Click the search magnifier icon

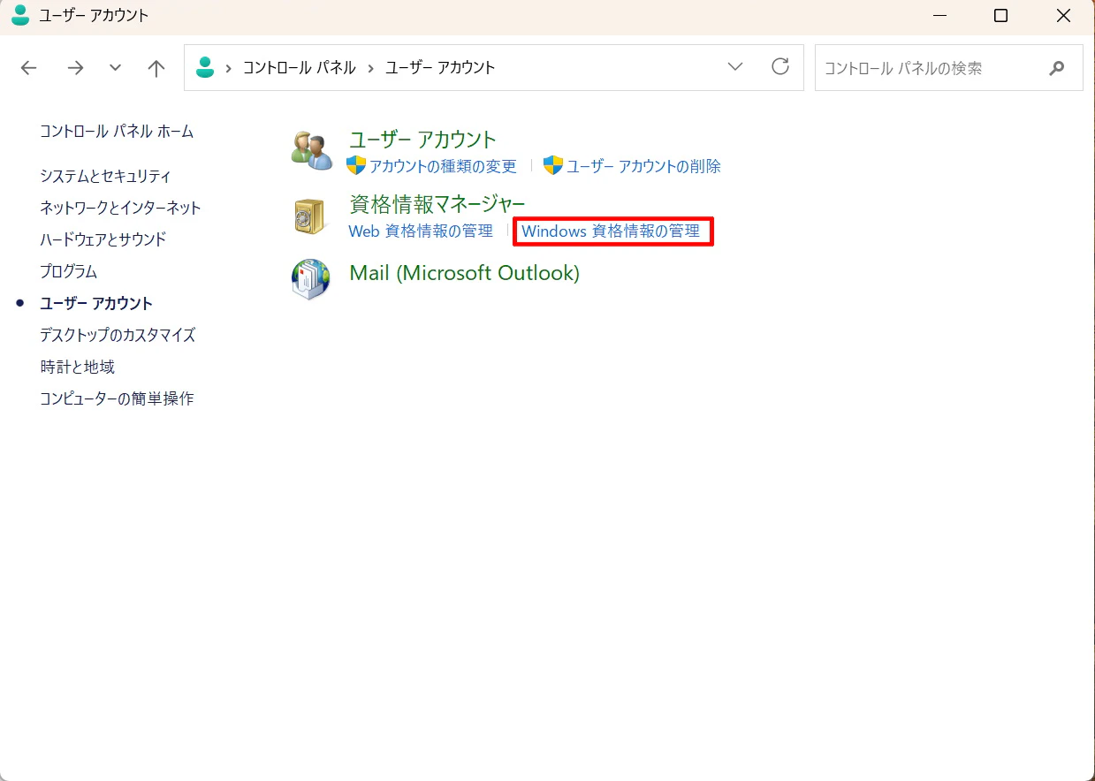[x=1057, y=68]
